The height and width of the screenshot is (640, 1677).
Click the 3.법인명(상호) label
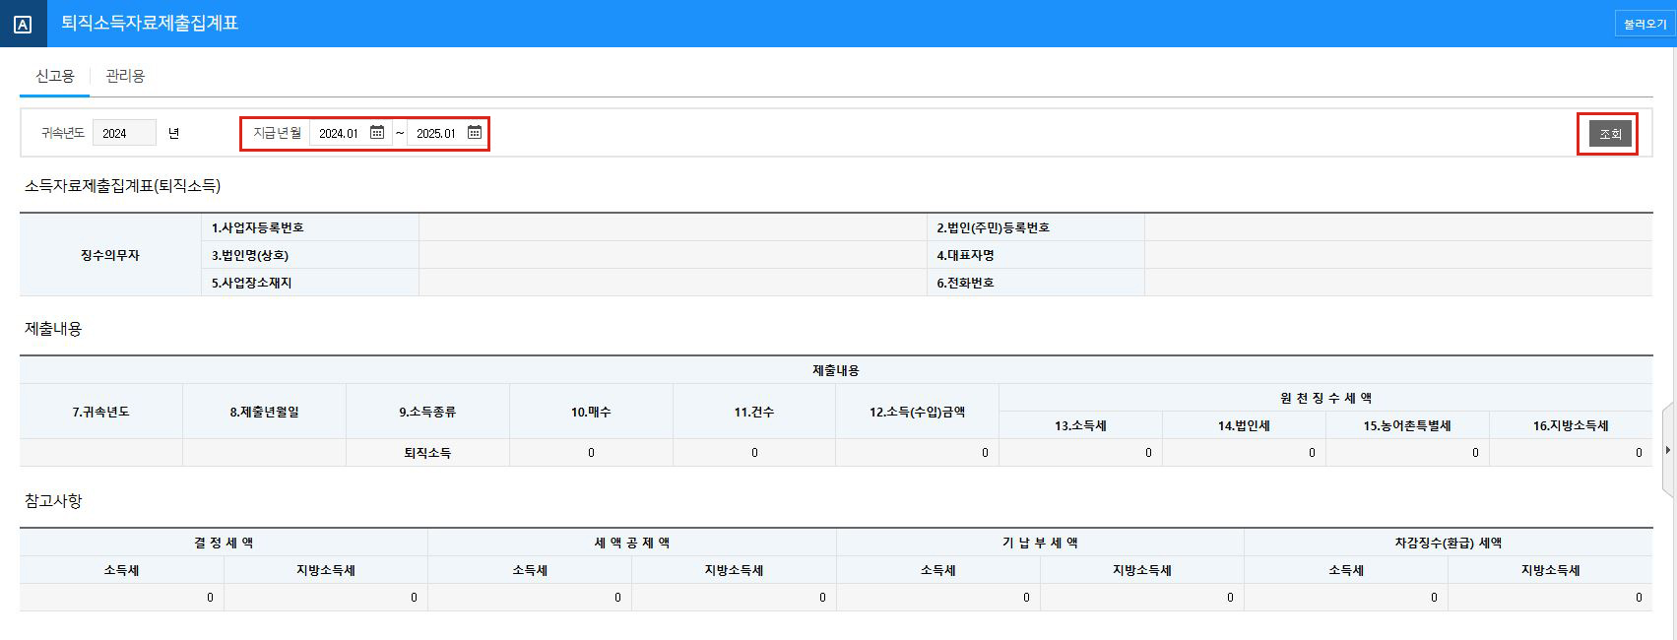(x=250, y=255)
